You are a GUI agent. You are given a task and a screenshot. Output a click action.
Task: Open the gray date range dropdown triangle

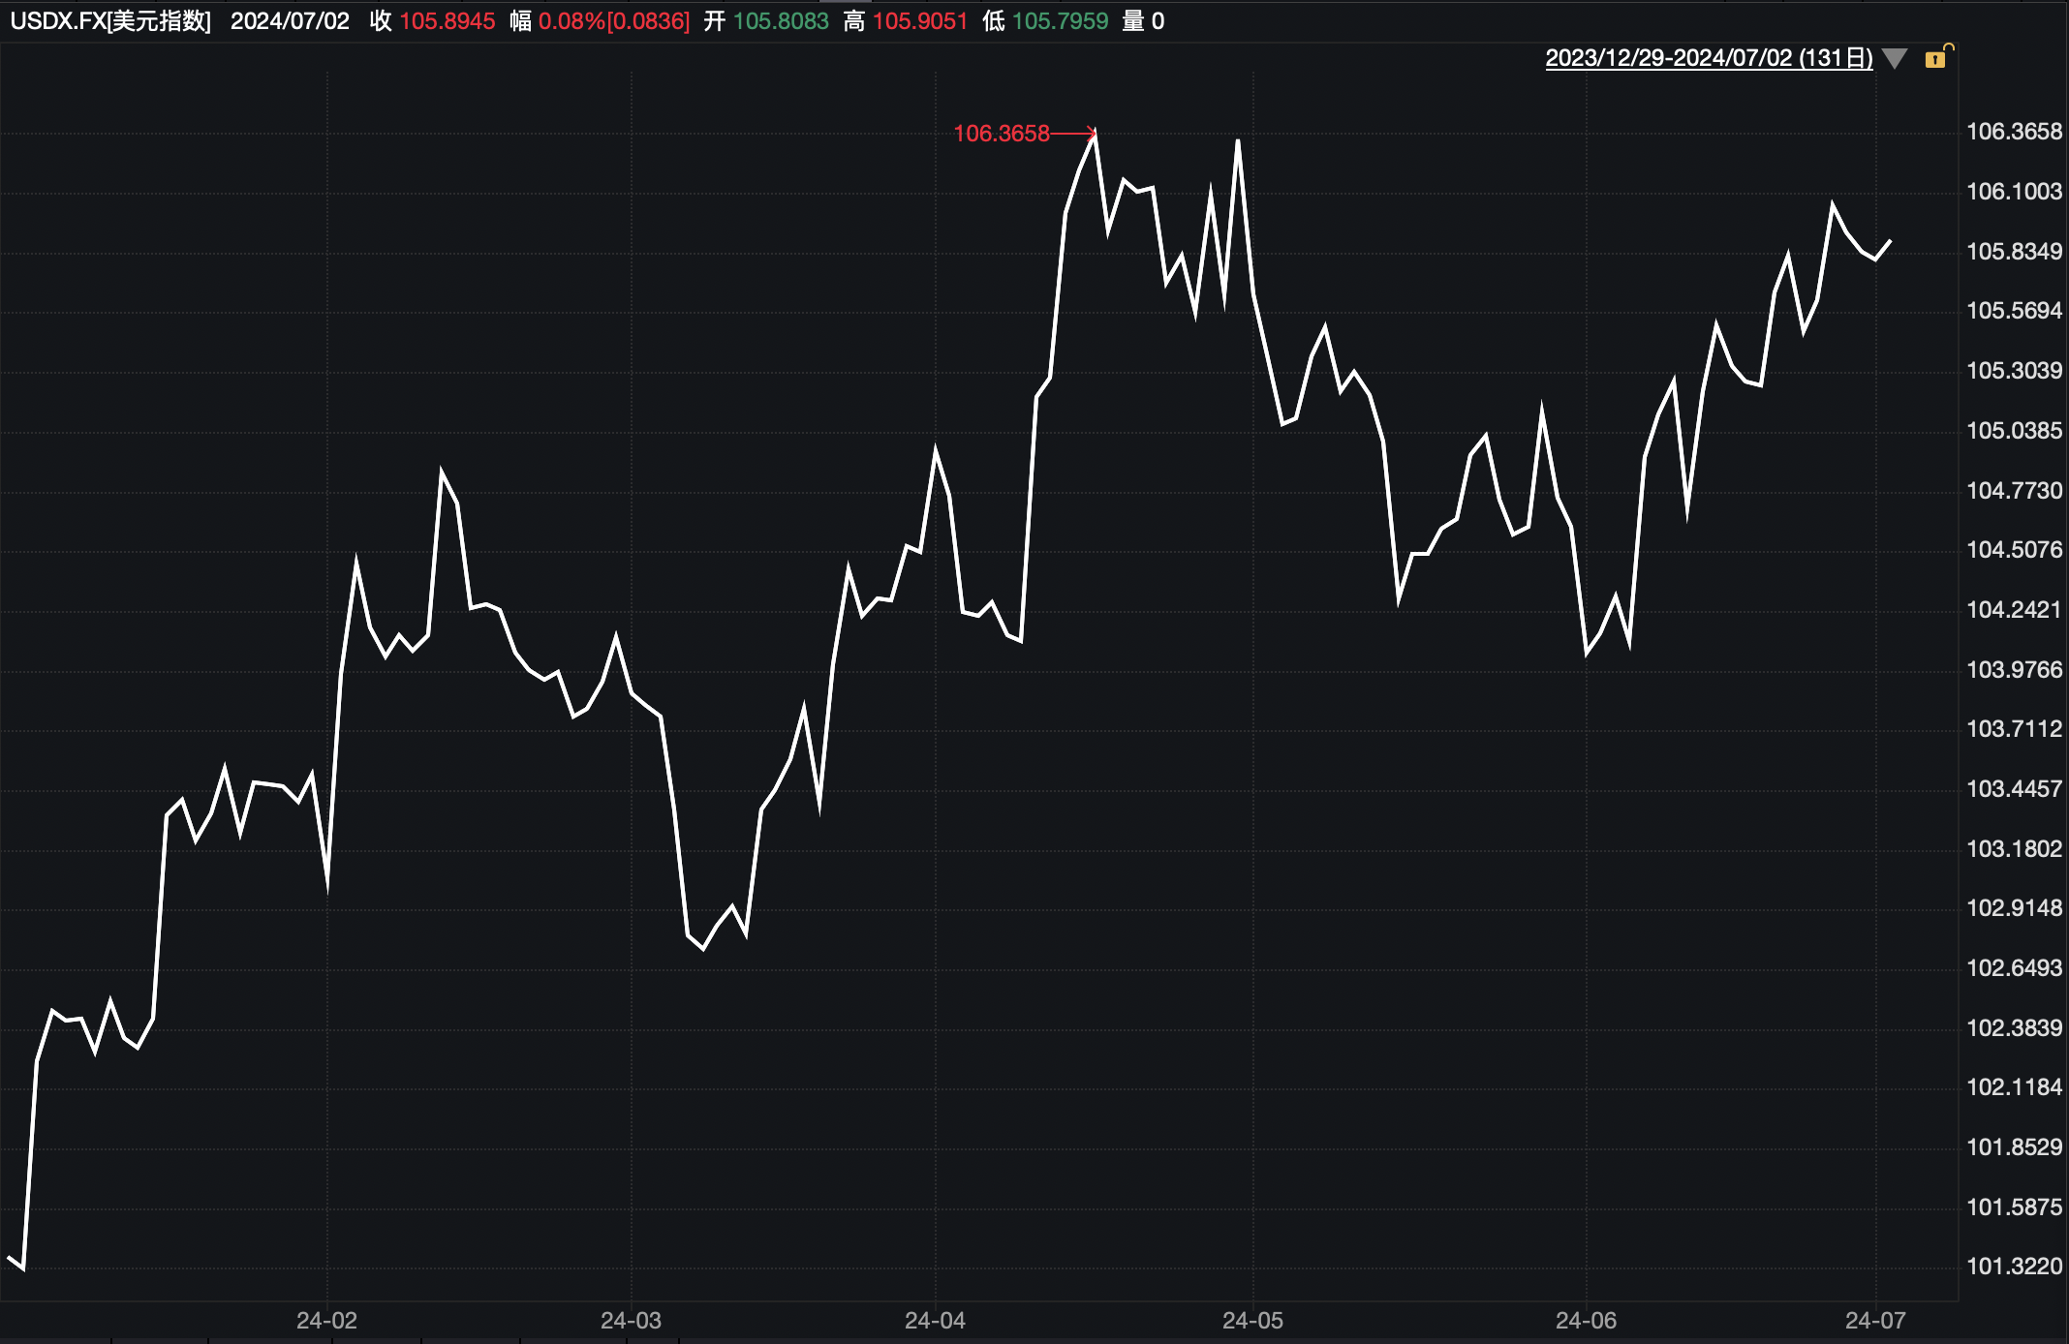pyautogui.click(x=1895, y=58)
